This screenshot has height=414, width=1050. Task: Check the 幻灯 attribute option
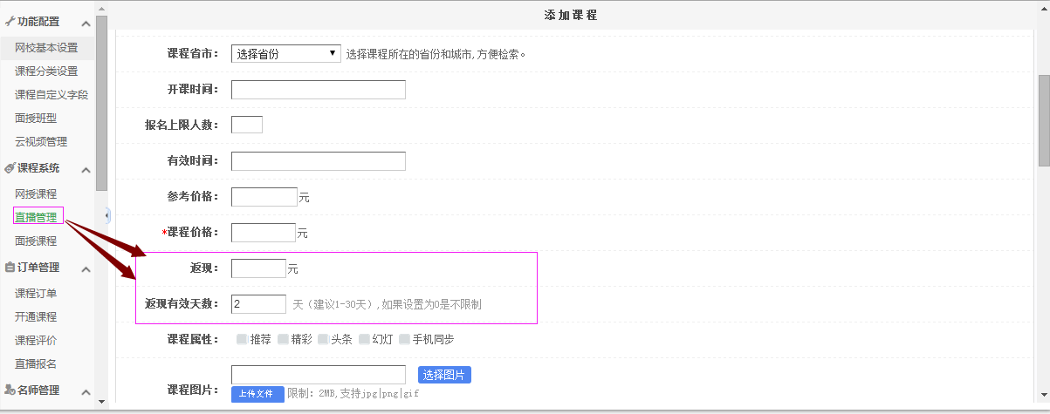[x=364, y=339]
